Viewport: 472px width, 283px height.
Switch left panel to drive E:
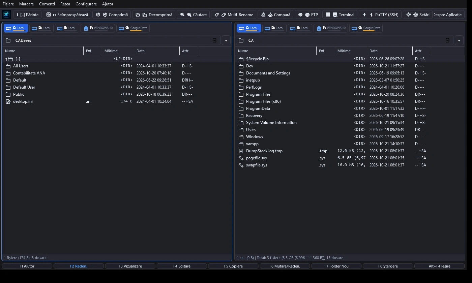[x=67, y=28]
